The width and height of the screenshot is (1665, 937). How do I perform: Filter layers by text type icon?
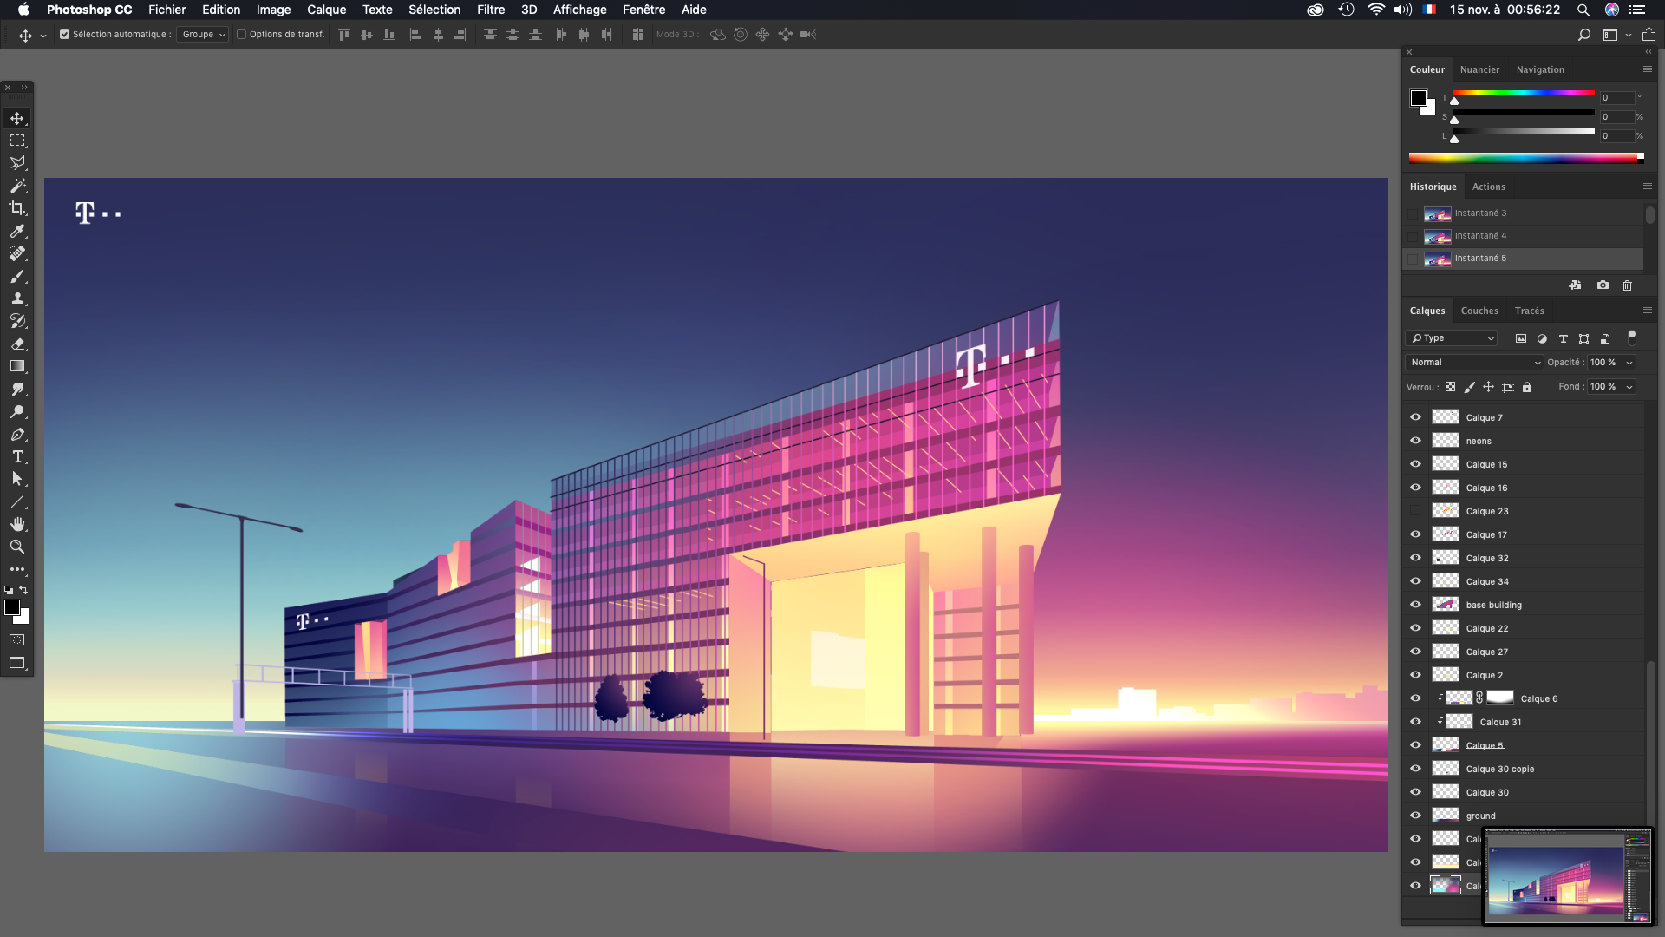[x=1563, y=339]
